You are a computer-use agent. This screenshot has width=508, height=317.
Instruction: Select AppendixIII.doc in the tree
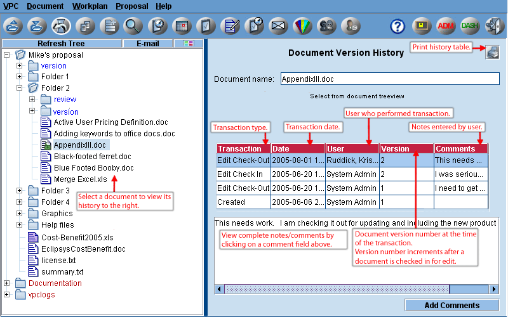click(80, 145)
